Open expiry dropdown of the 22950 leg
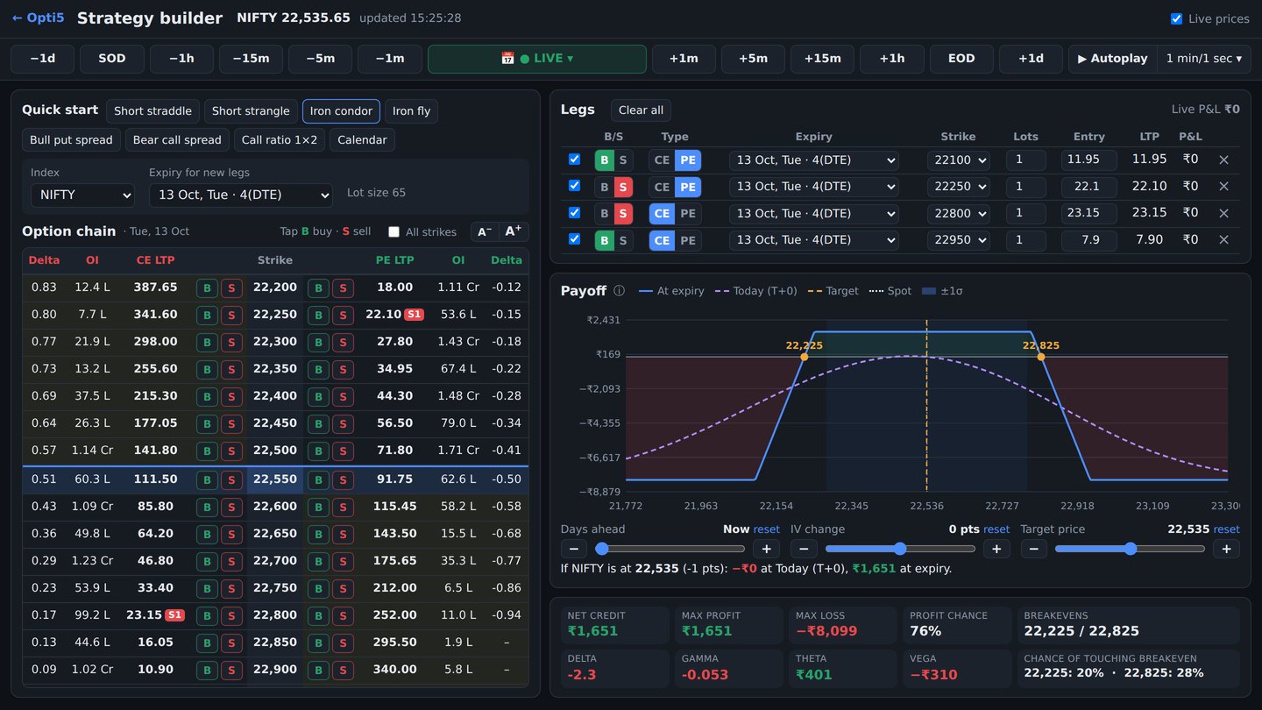Image resolution: width=1262 pixels, height=710 pixels. click(x=815, y=240)
